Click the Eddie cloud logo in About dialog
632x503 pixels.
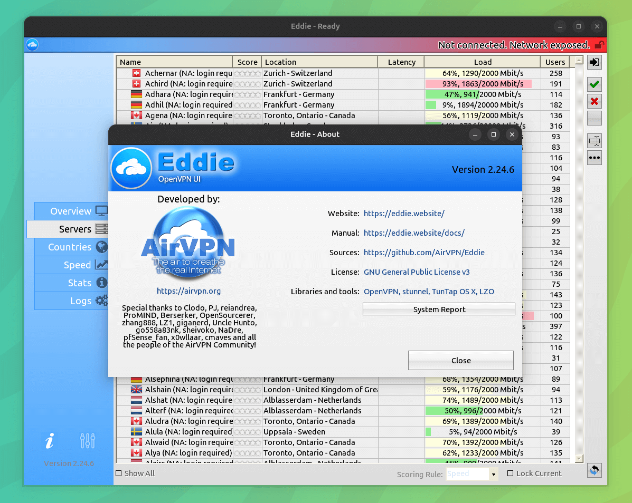[x=131, y=168]
